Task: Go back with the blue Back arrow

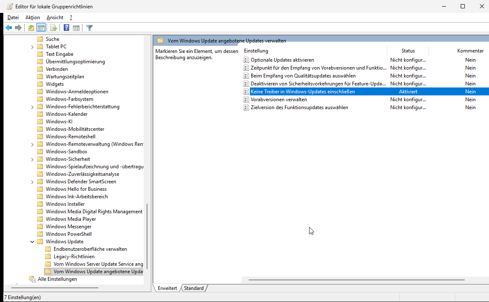Action: coord(9,28)
